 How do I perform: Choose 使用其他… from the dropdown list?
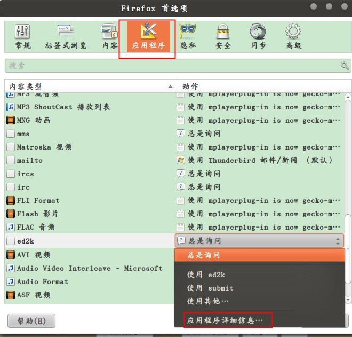(x=260, y=301)
